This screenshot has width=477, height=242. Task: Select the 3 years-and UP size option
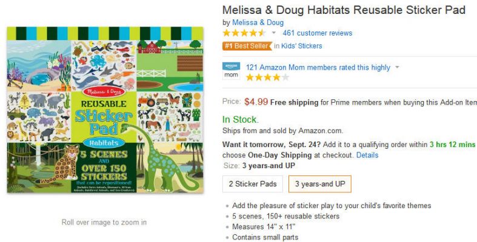319,184
